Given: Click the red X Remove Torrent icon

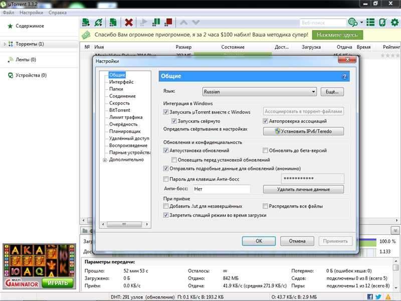Looking at the screenshot, I should [x=129, y=23].
